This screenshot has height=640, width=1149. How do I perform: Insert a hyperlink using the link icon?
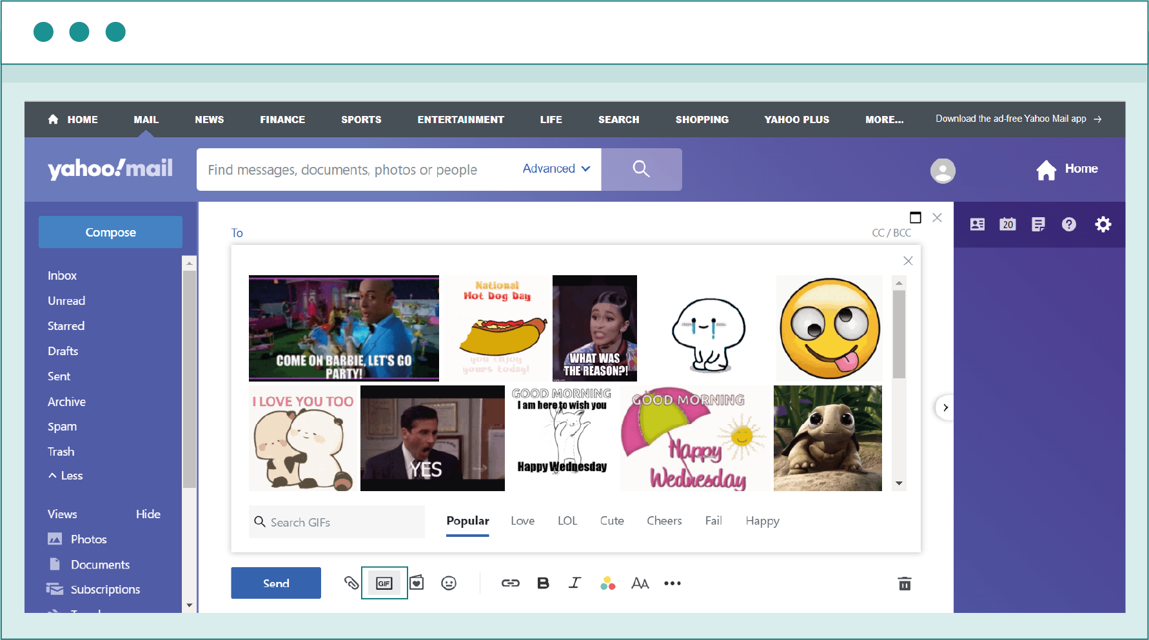511,583
